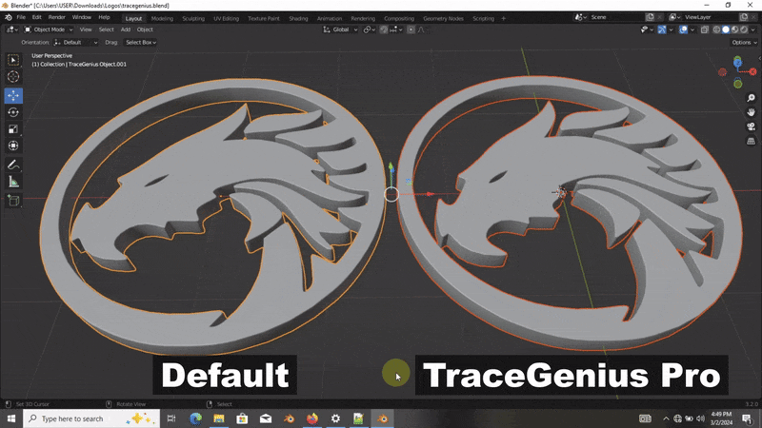Pick the Annotate pencil tool
This screenshot has width=762, height=428.
click(x=13, y=164)
